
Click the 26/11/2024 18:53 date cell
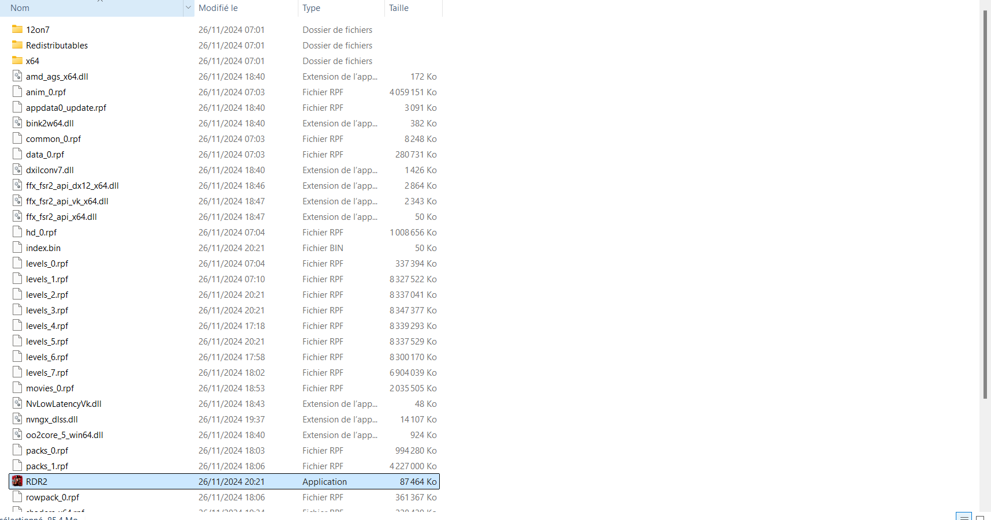231,388
